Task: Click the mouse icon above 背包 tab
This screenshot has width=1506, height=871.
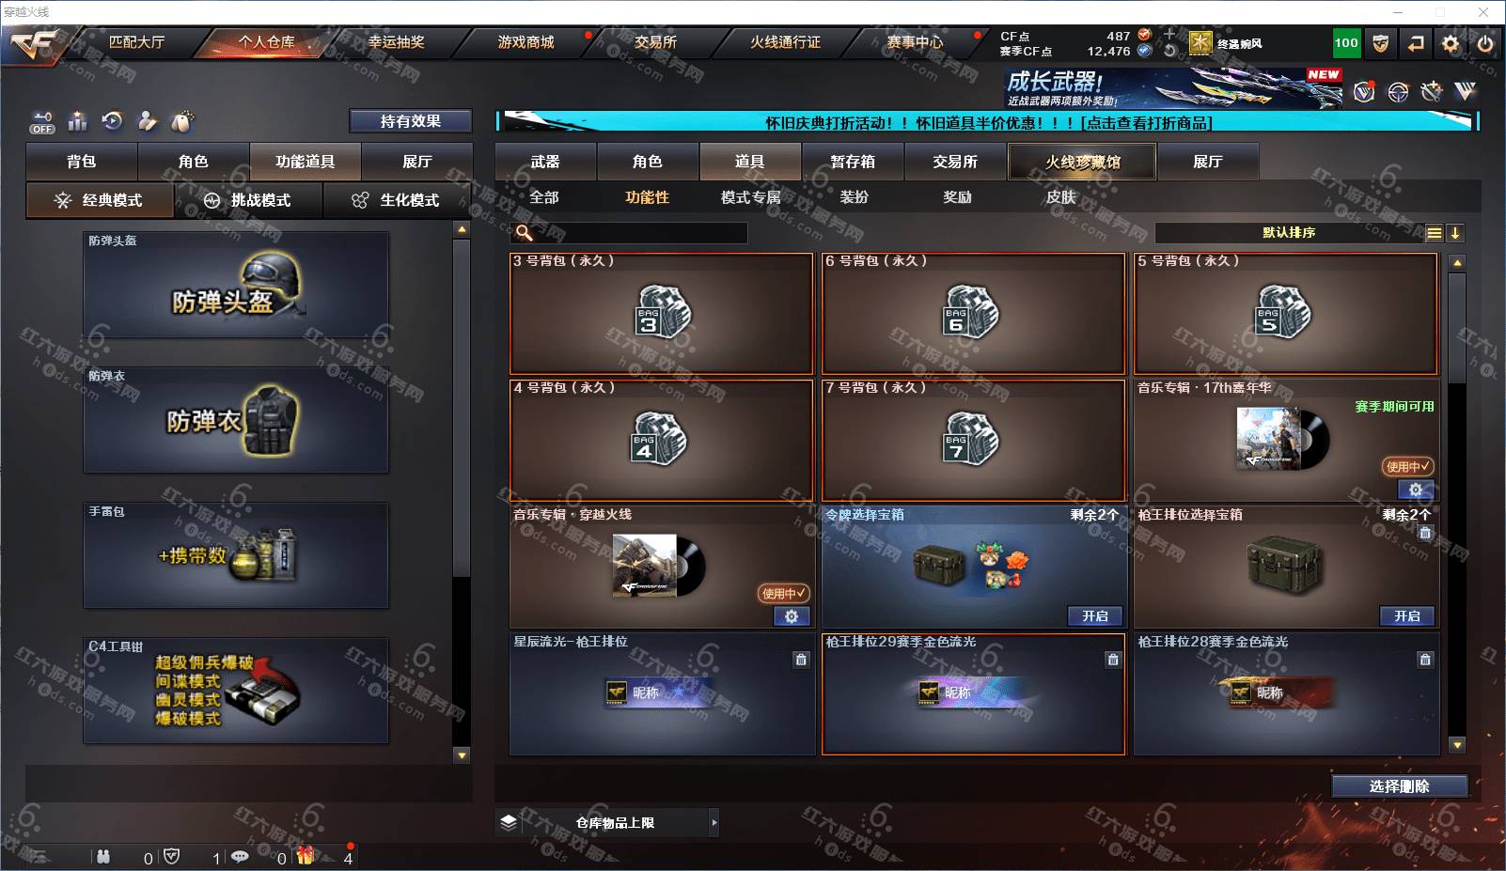Action: coord(182,121)
